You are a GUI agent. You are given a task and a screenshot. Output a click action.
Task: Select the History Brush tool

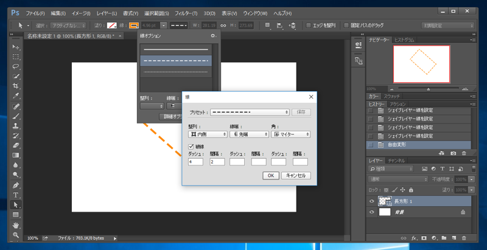pos(16,136)
